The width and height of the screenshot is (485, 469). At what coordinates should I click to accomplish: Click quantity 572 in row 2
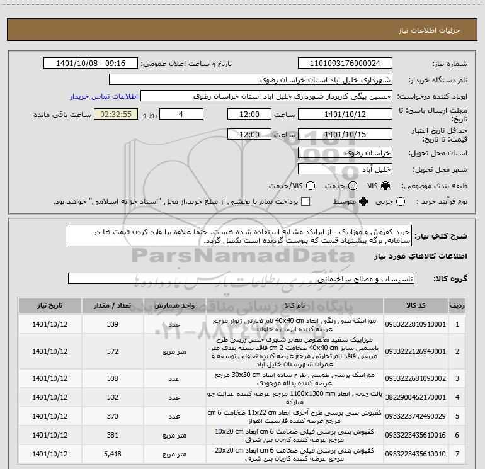(113, 351)
